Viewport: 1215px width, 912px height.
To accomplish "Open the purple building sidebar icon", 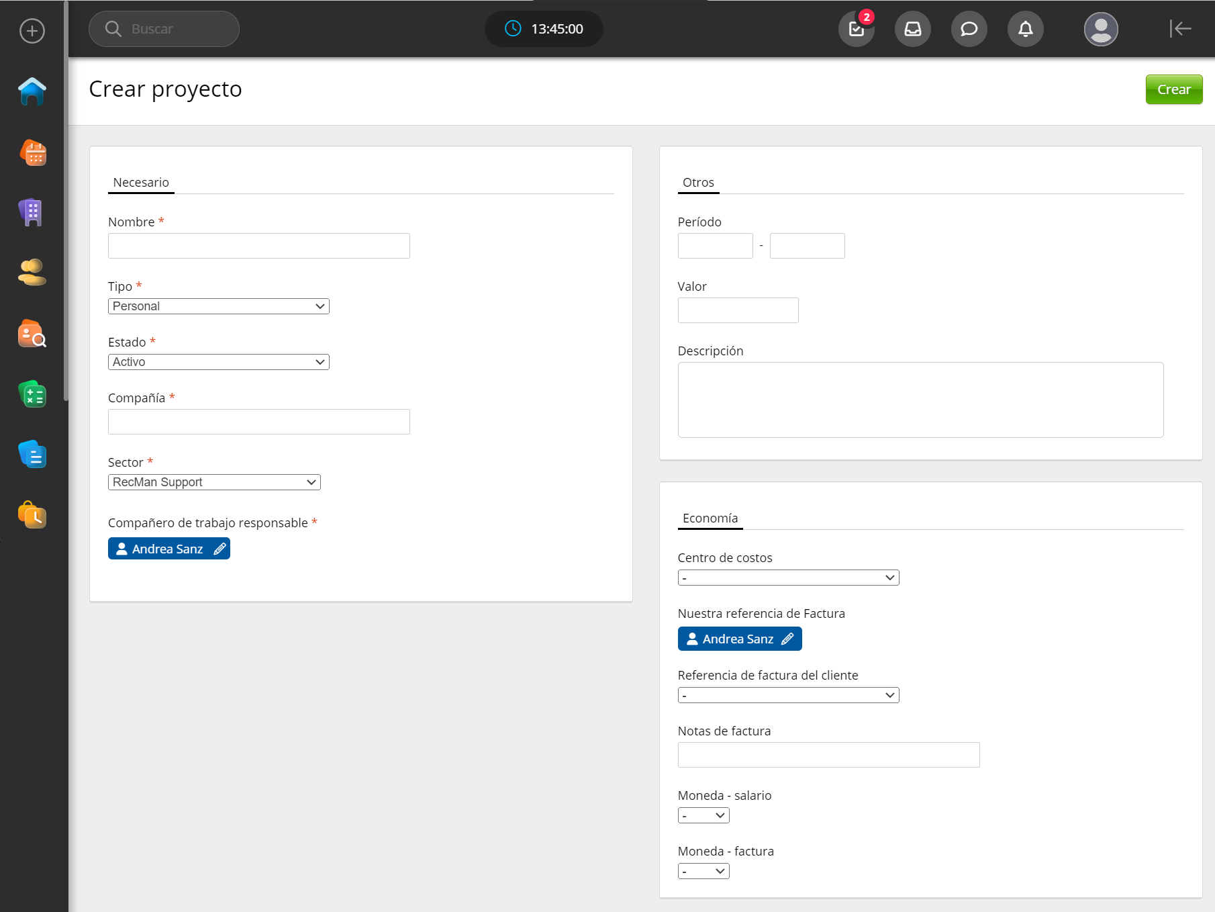I will pos(32,213).
